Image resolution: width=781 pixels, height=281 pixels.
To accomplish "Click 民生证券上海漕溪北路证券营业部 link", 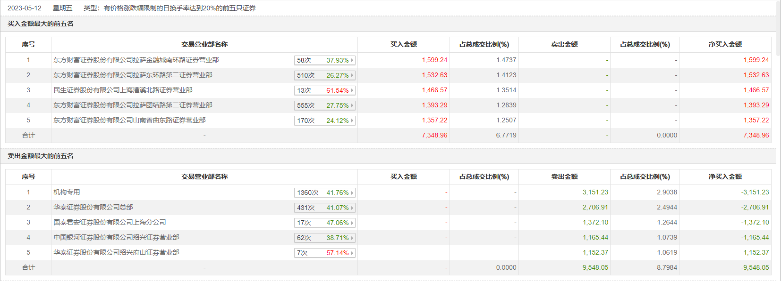I will (x=123, y=90).
